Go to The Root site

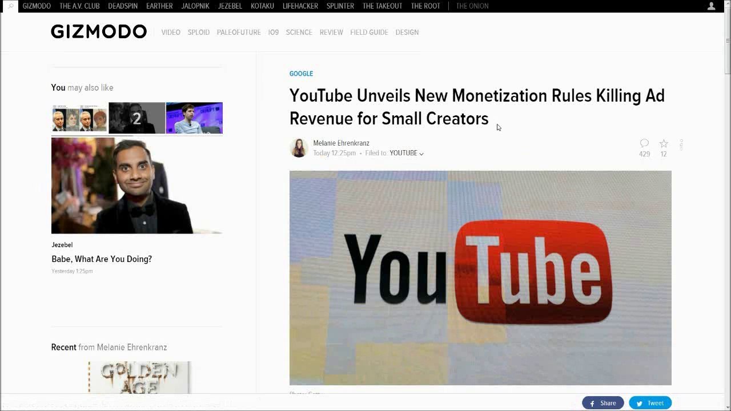425,6
